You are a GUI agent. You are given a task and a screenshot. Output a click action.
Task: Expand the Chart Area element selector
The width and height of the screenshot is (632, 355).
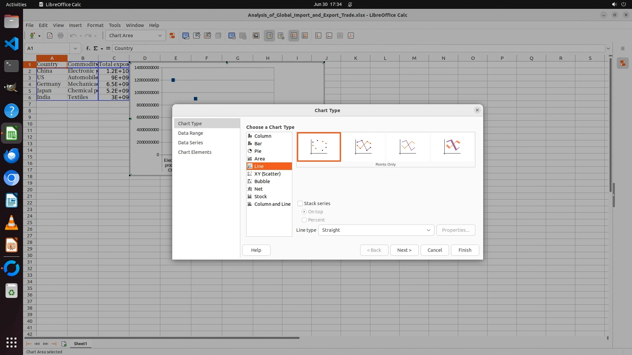coord(160,35)
